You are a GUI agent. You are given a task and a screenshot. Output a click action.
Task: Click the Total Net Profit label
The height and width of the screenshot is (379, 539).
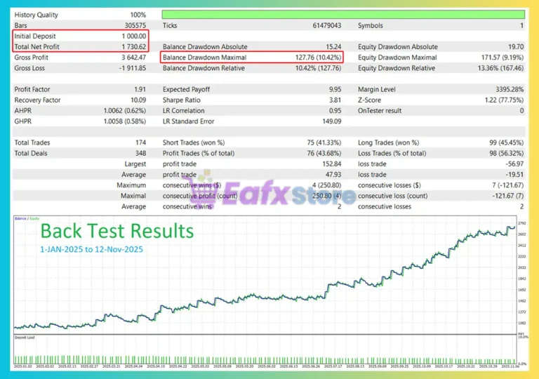point(36,47)
